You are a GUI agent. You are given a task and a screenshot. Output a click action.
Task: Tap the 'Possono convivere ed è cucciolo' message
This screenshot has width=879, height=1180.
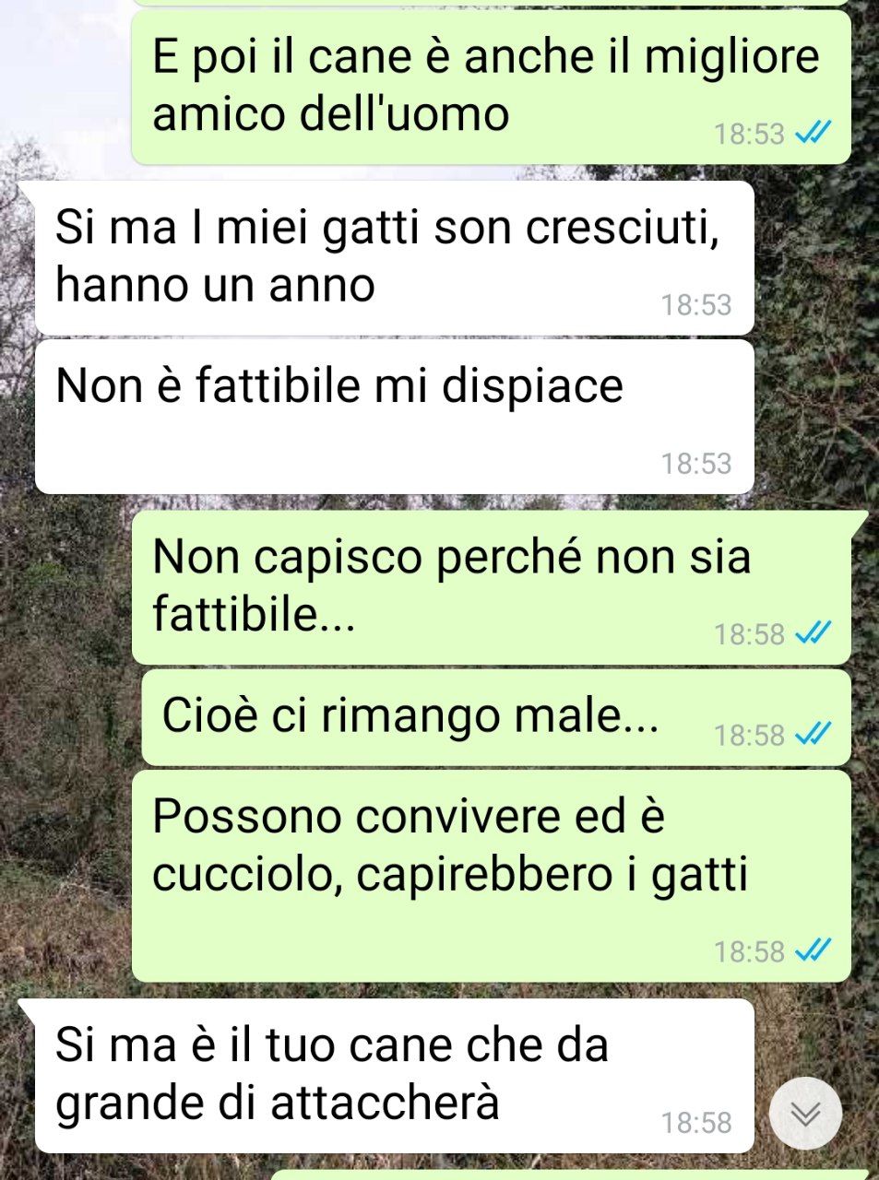pyautogui.click(x=491, y=876)
